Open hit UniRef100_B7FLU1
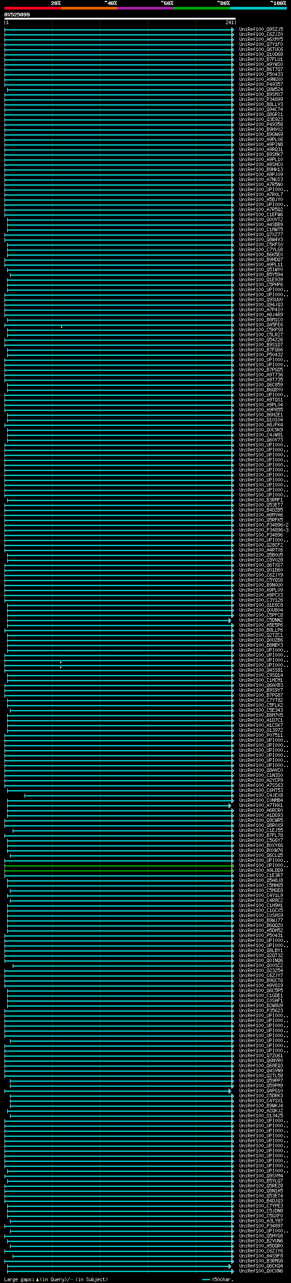The image size is (291, 1283). click(x=261, y=59)
